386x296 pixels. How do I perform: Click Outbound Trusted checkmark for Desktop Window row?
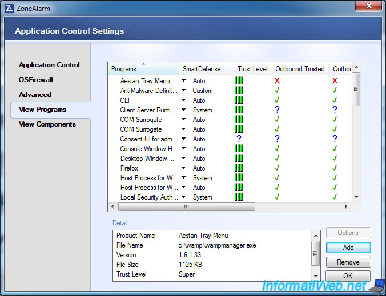(x=277, y=158)
